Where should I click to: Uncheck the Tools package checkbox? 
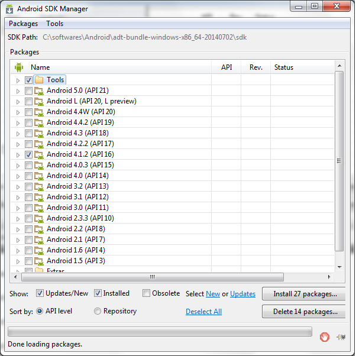tap(28, 80)
